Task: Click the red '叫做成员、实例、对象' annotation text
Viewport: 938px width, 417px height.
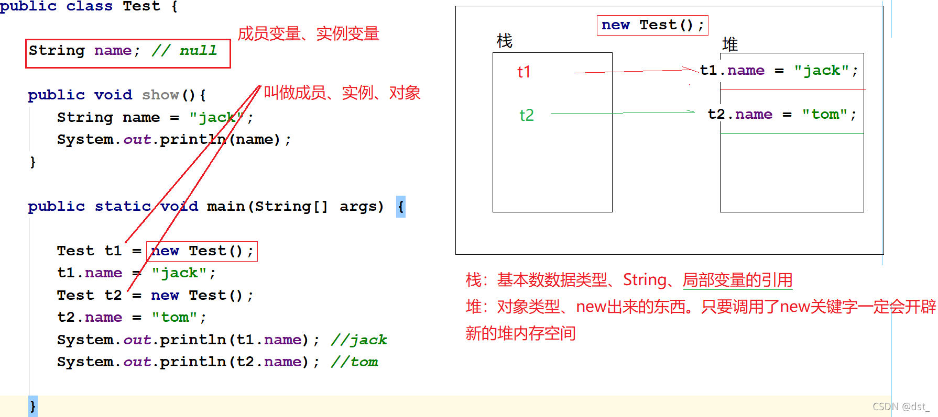Action: 342,93
